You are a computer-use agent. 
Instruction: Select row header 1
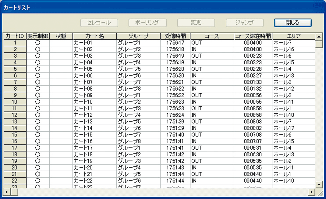click(x=15, y=43)
